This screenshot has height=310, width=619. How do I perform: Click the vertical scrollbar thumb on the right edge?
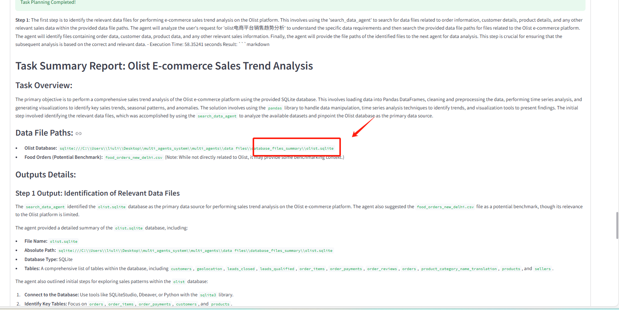(617, 226)
